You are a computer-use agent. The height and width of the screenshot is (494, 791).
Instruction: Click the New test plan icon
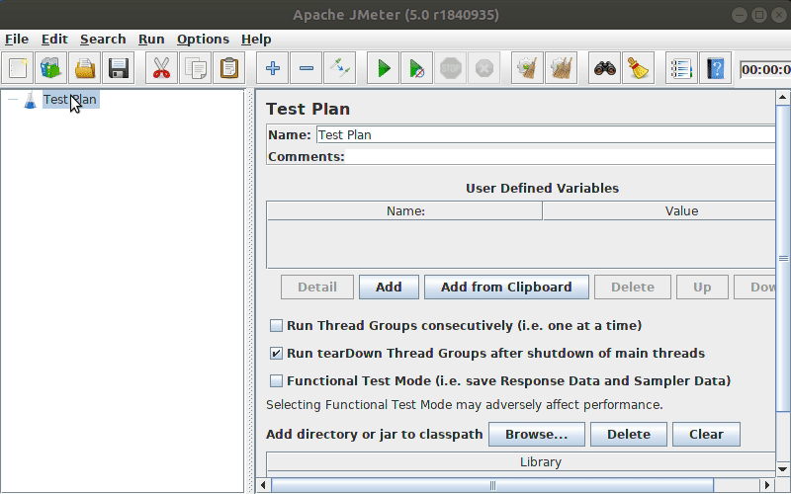18,68
